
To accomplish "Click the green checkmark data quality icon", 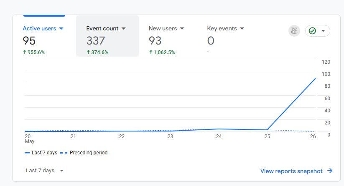I will (312, 31).
